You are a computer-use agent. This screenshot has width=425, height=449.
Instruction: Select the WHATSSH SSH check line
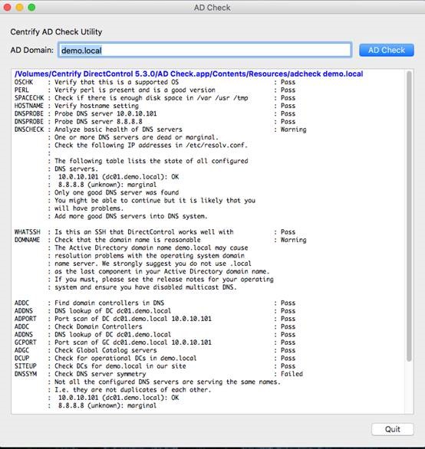[155, 232]
